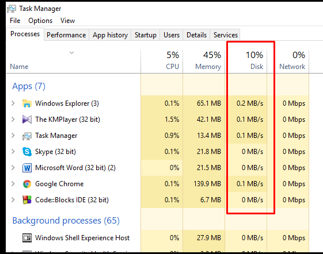The width and height of the screenshot is (323, 254).
Task: Expand the Task Manager process row
Action: (x=13, y=135)
